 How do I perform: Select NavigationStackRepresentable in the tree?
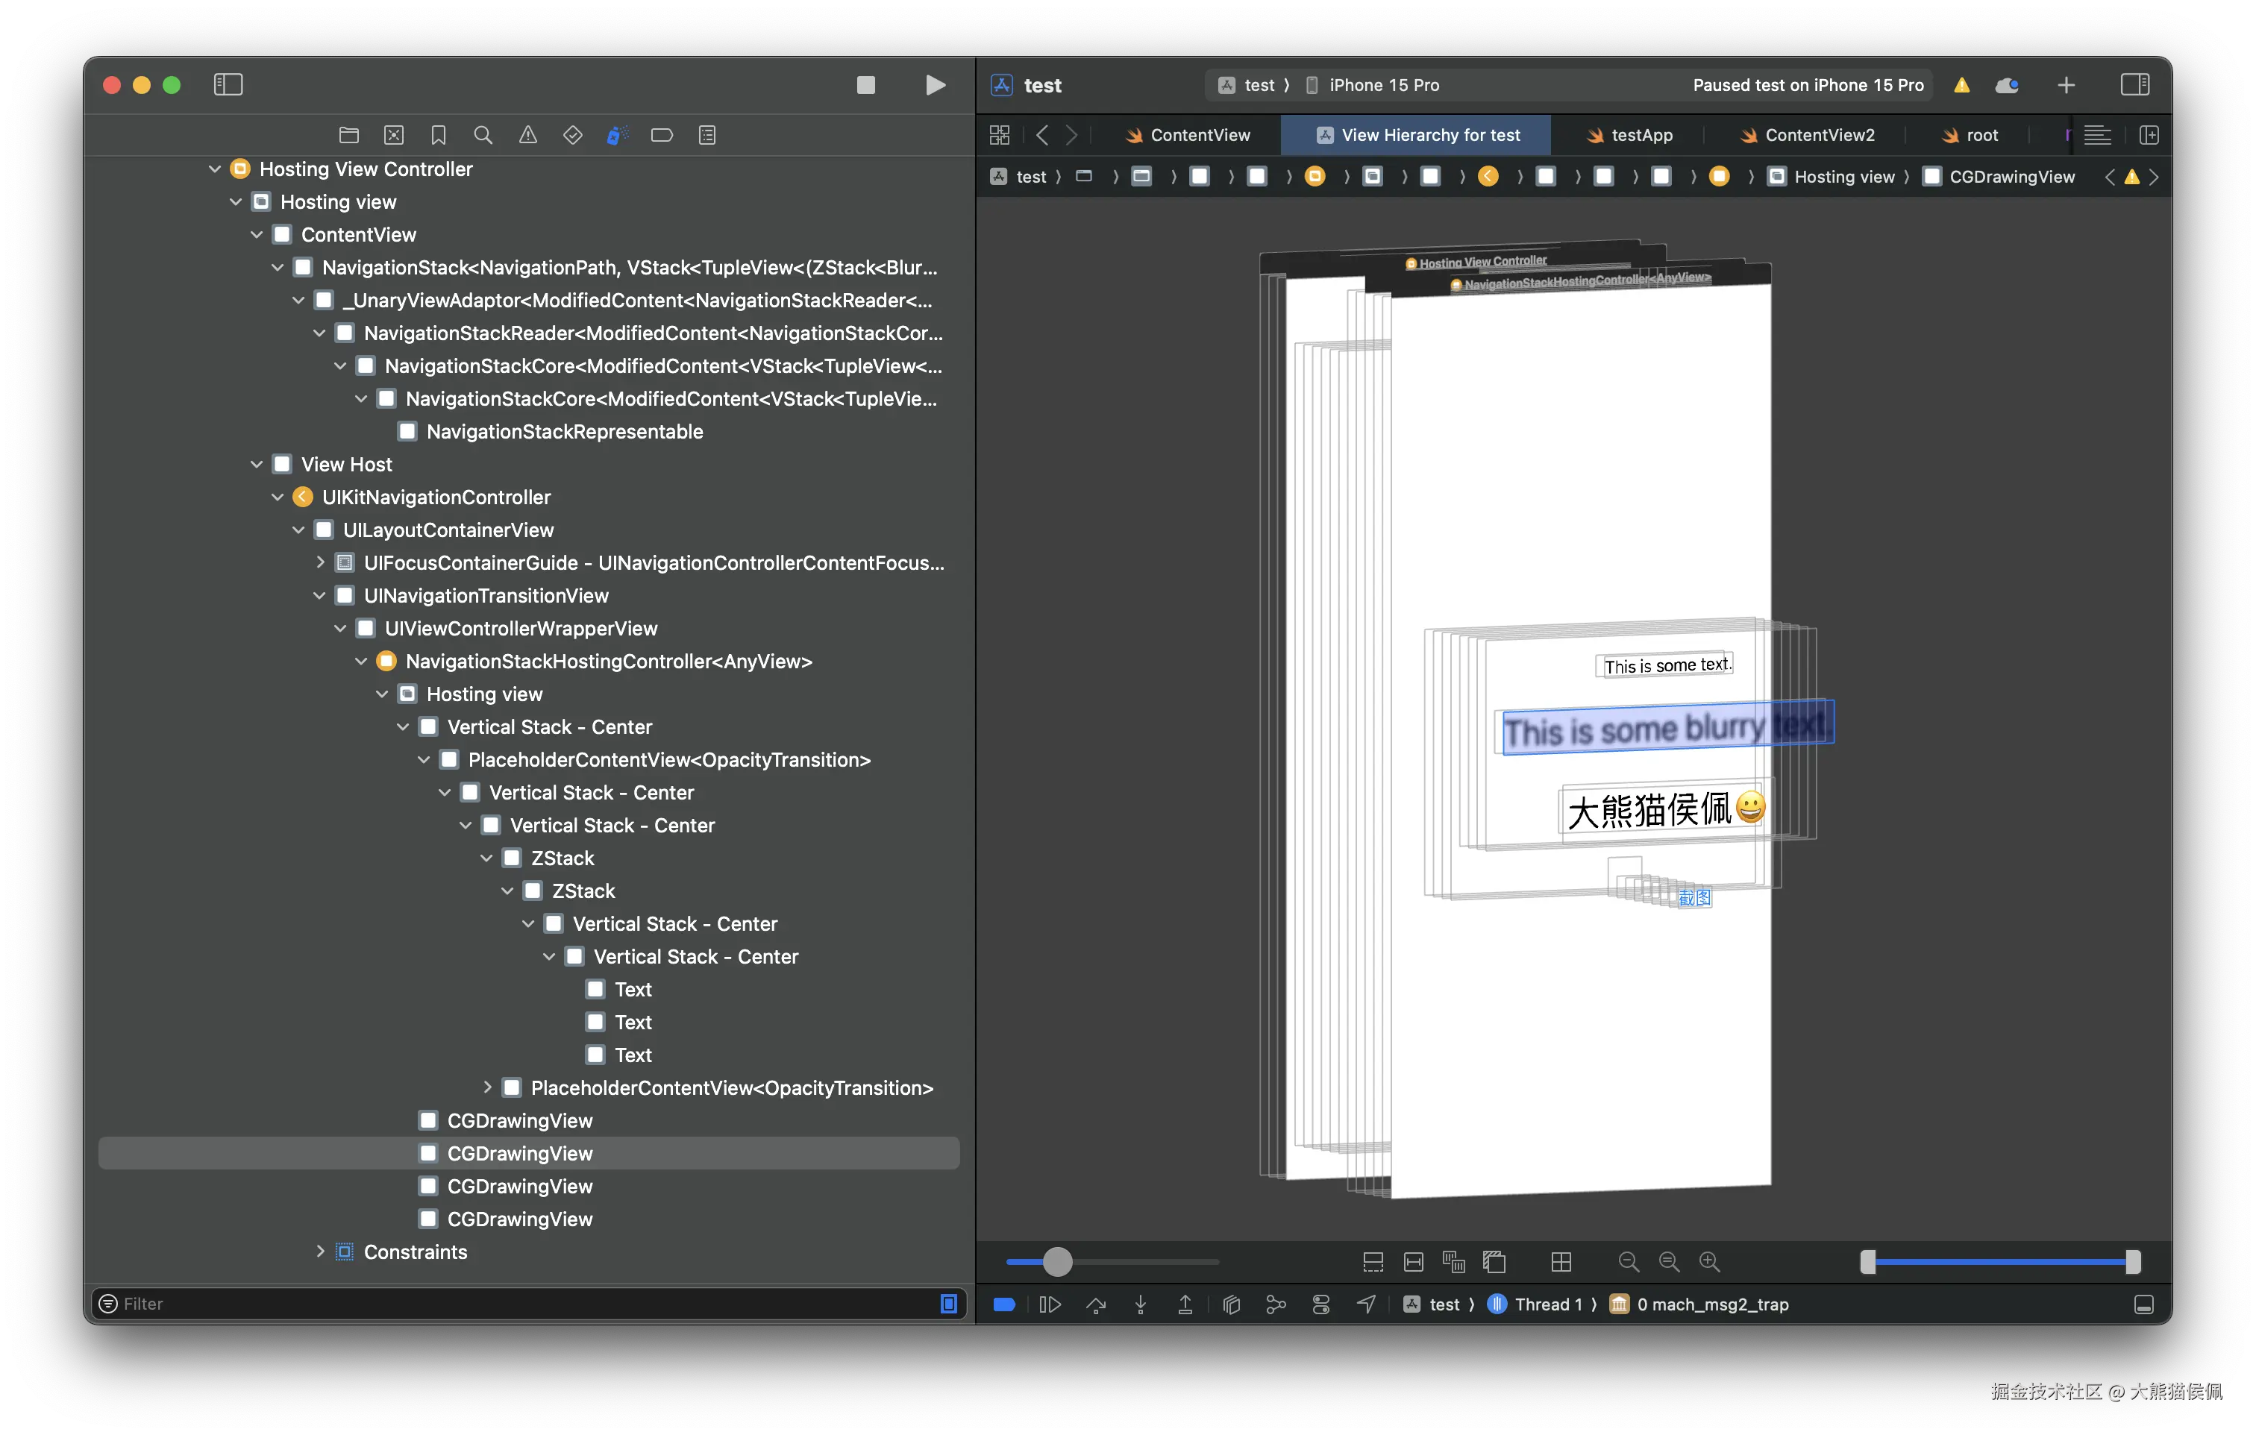click(564, 432)
